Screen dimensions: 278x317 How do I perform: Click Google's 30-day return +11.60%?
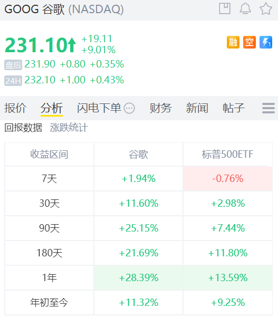click(139, 204)
